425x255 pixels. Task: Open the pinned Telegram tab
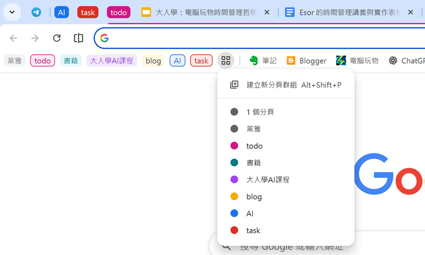point(36,12)
